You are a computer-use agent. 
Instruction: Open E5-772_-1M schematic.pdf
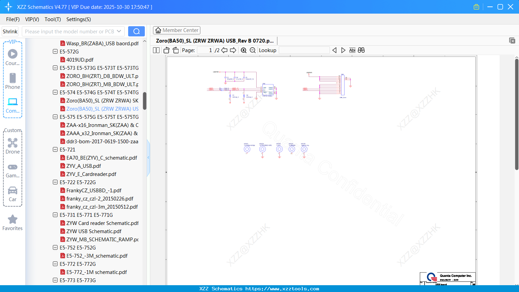pyautogui.click(x=94, y=272)
